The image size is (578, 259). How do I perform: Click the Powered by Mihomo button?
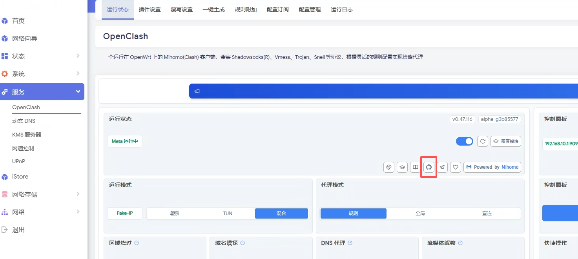point(492,167)
